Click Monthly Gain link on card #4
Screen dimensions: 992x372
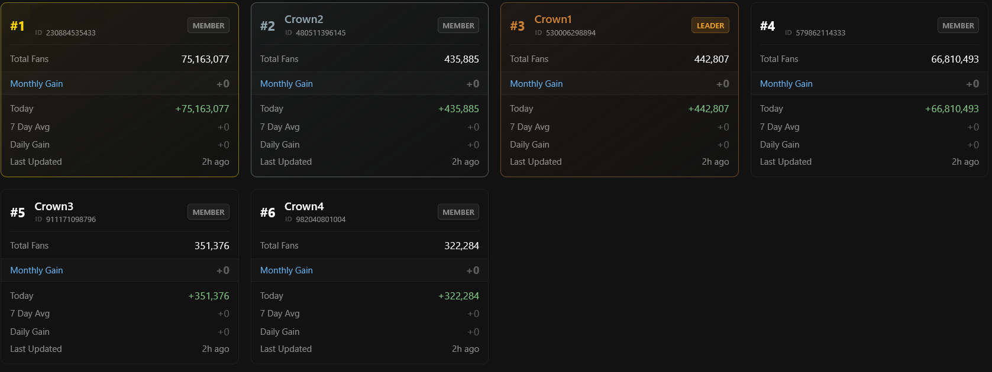(x=786, y=84)
